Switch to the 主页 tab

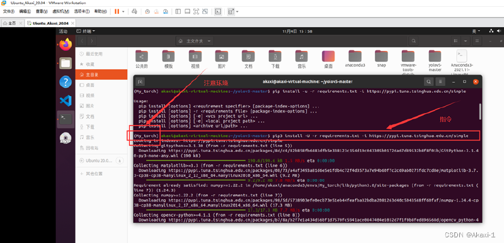click(12, 23)
